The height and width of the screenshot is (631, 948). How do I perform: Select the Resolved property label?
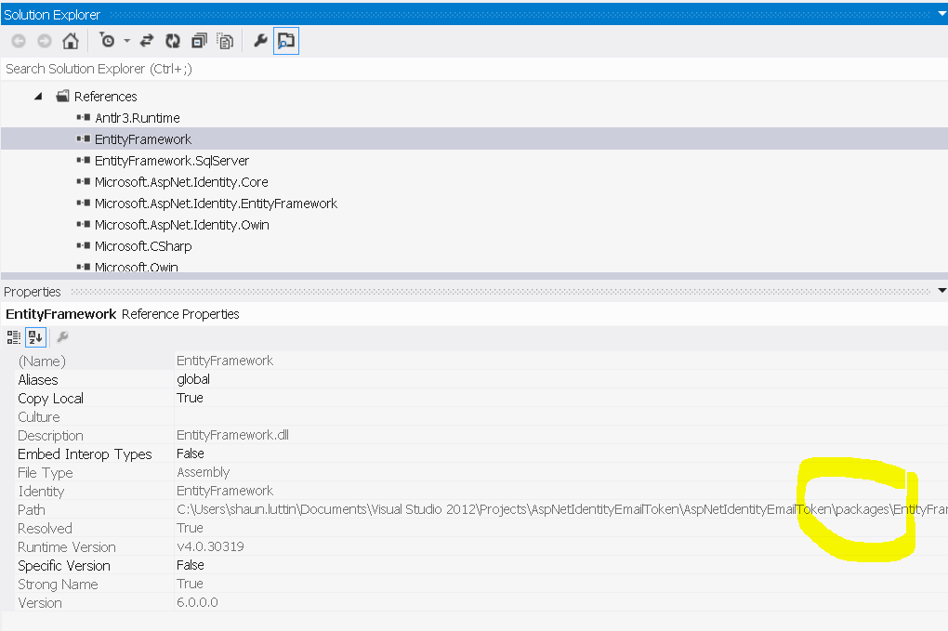pyautogui.click(x=45, y=528)
